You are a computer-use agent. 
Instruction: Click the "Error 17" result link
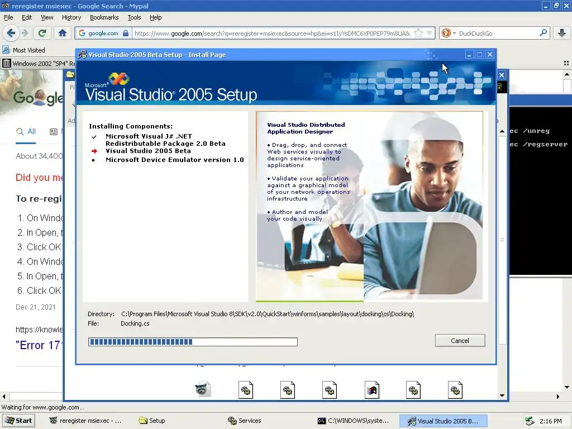(40, 345)
